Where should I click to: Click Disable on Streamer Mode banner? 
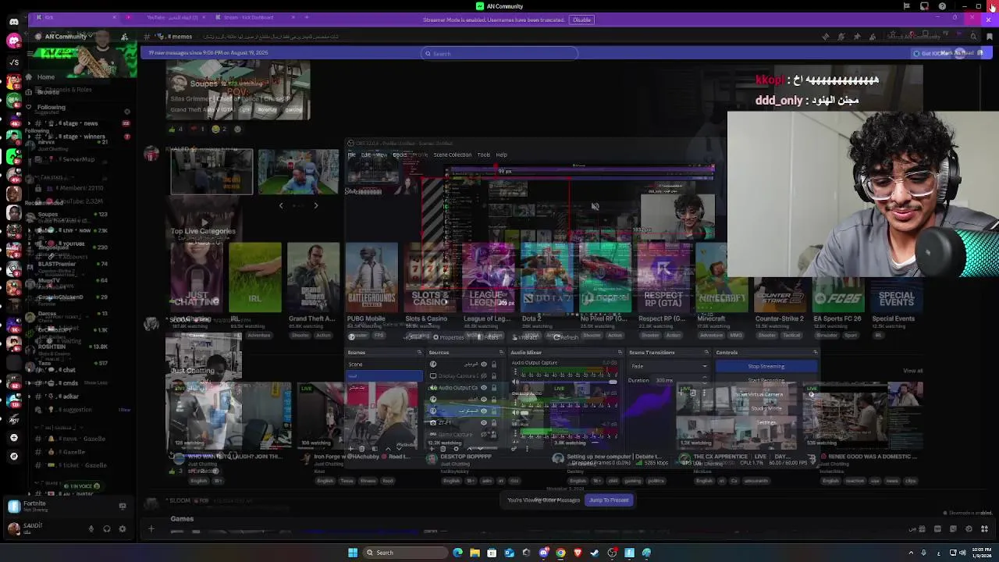tap(581, 20)
